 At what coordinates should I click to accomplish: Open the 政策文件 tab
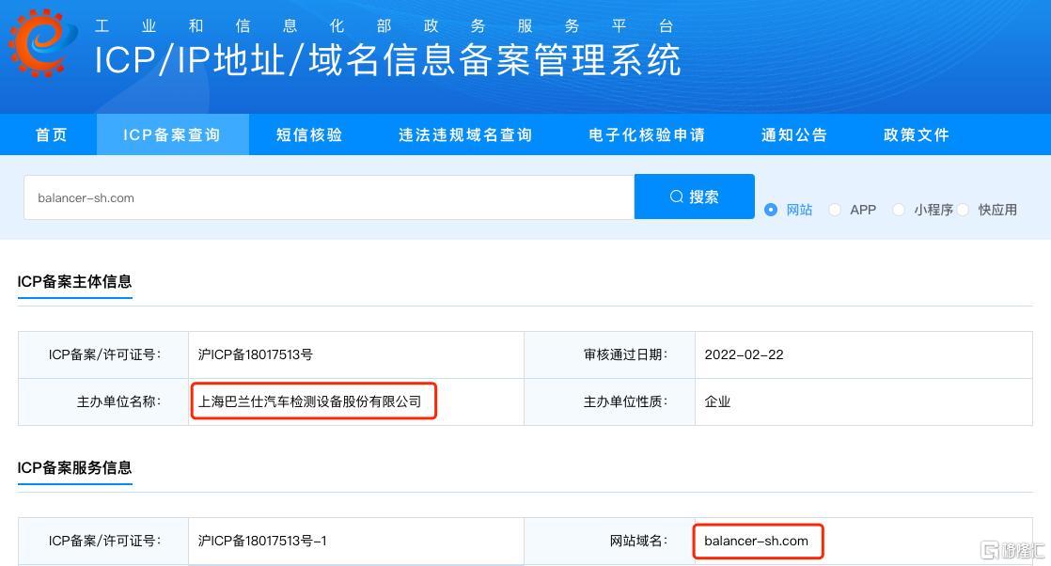pos(917,134)
